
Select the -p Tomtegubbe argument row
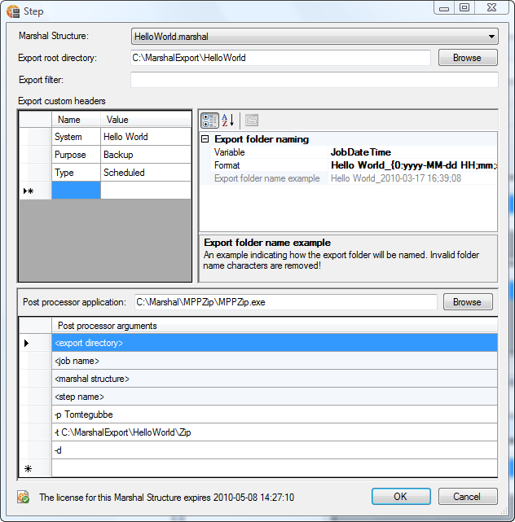(275, 415)
